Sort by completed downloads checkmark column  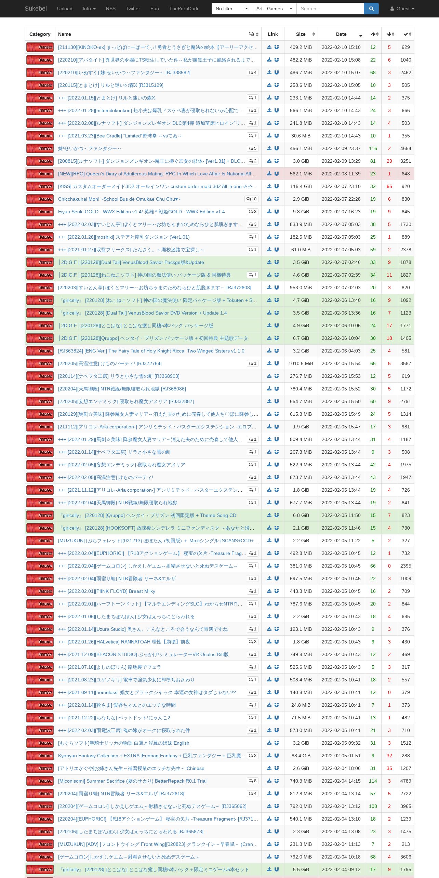(x=406, y=34)
